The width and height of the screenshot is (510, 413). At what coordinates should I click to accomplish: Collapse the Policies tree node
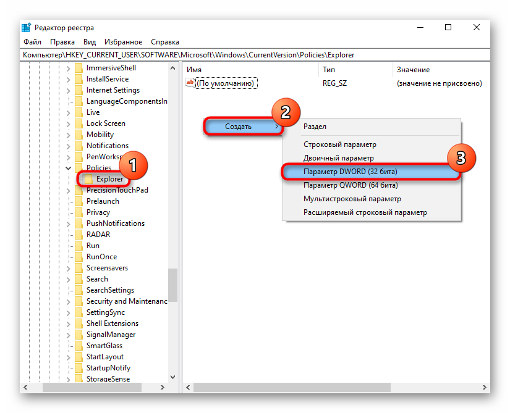[68, 168]
